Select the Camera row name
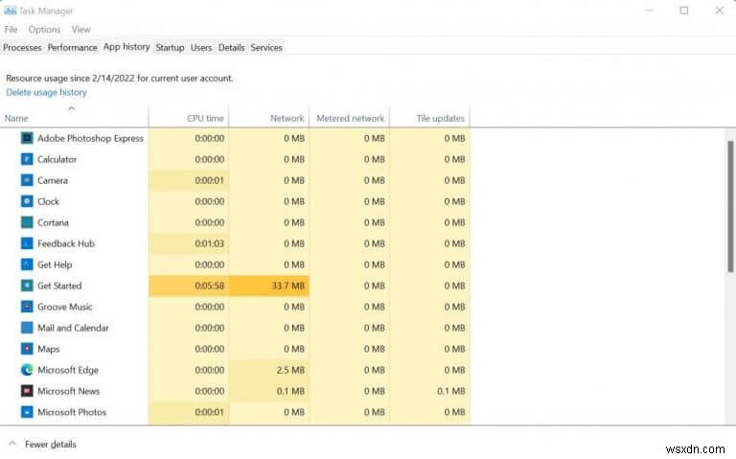Viewport: 736px width, 459px height. tap(53, 181)
